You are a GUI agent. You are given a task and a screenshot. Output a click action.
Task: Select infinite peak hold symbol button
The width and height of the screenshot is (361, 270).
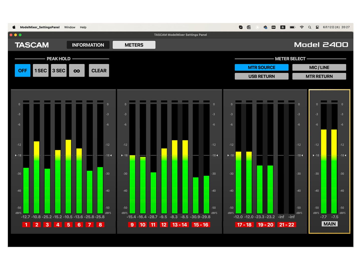(77, 71)
